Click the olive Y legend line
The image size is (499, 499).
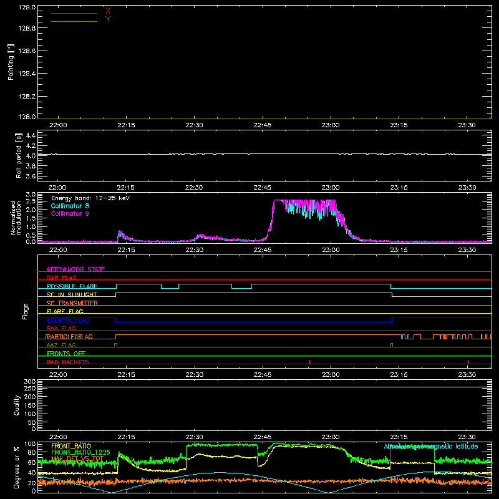(74, 22)
